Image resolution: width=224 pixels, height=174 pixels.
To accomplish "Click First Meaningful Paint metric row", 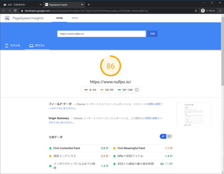I will [x=142, y=148].
